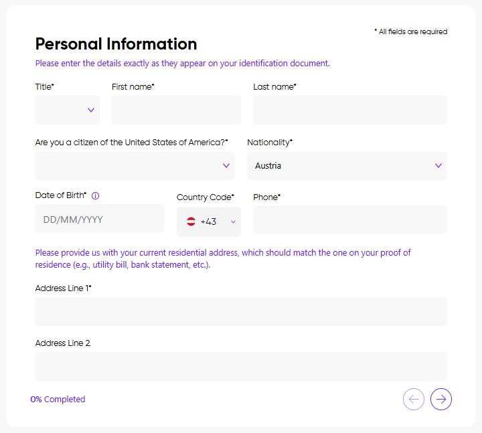Click the previous arrow button
482x433 pixels.
pyautogui.click(x=414, y=400)
